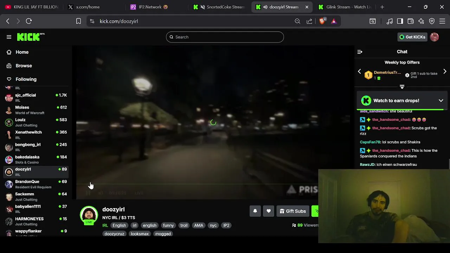Click the looksmax tag
The image size is (450, 253).
coord(140,234)
